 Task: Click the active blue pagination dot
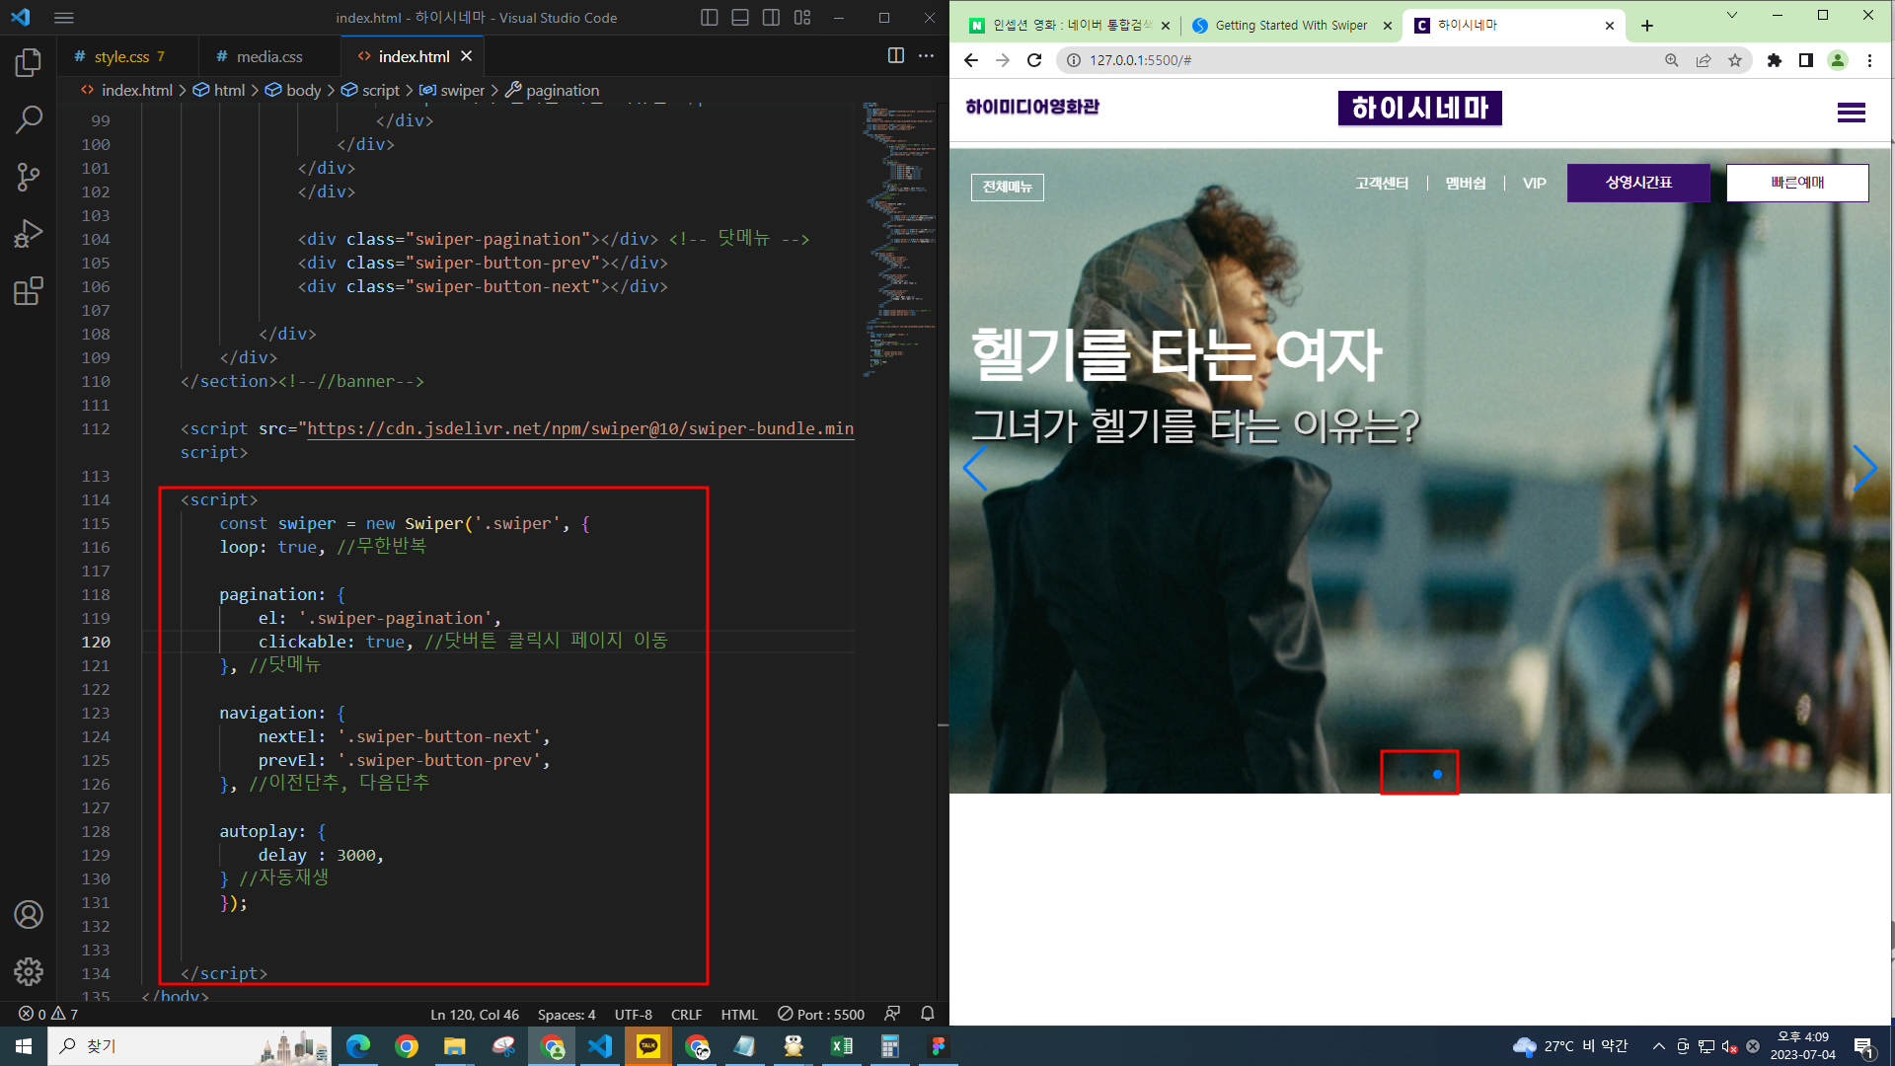(x=1437, y=775)
